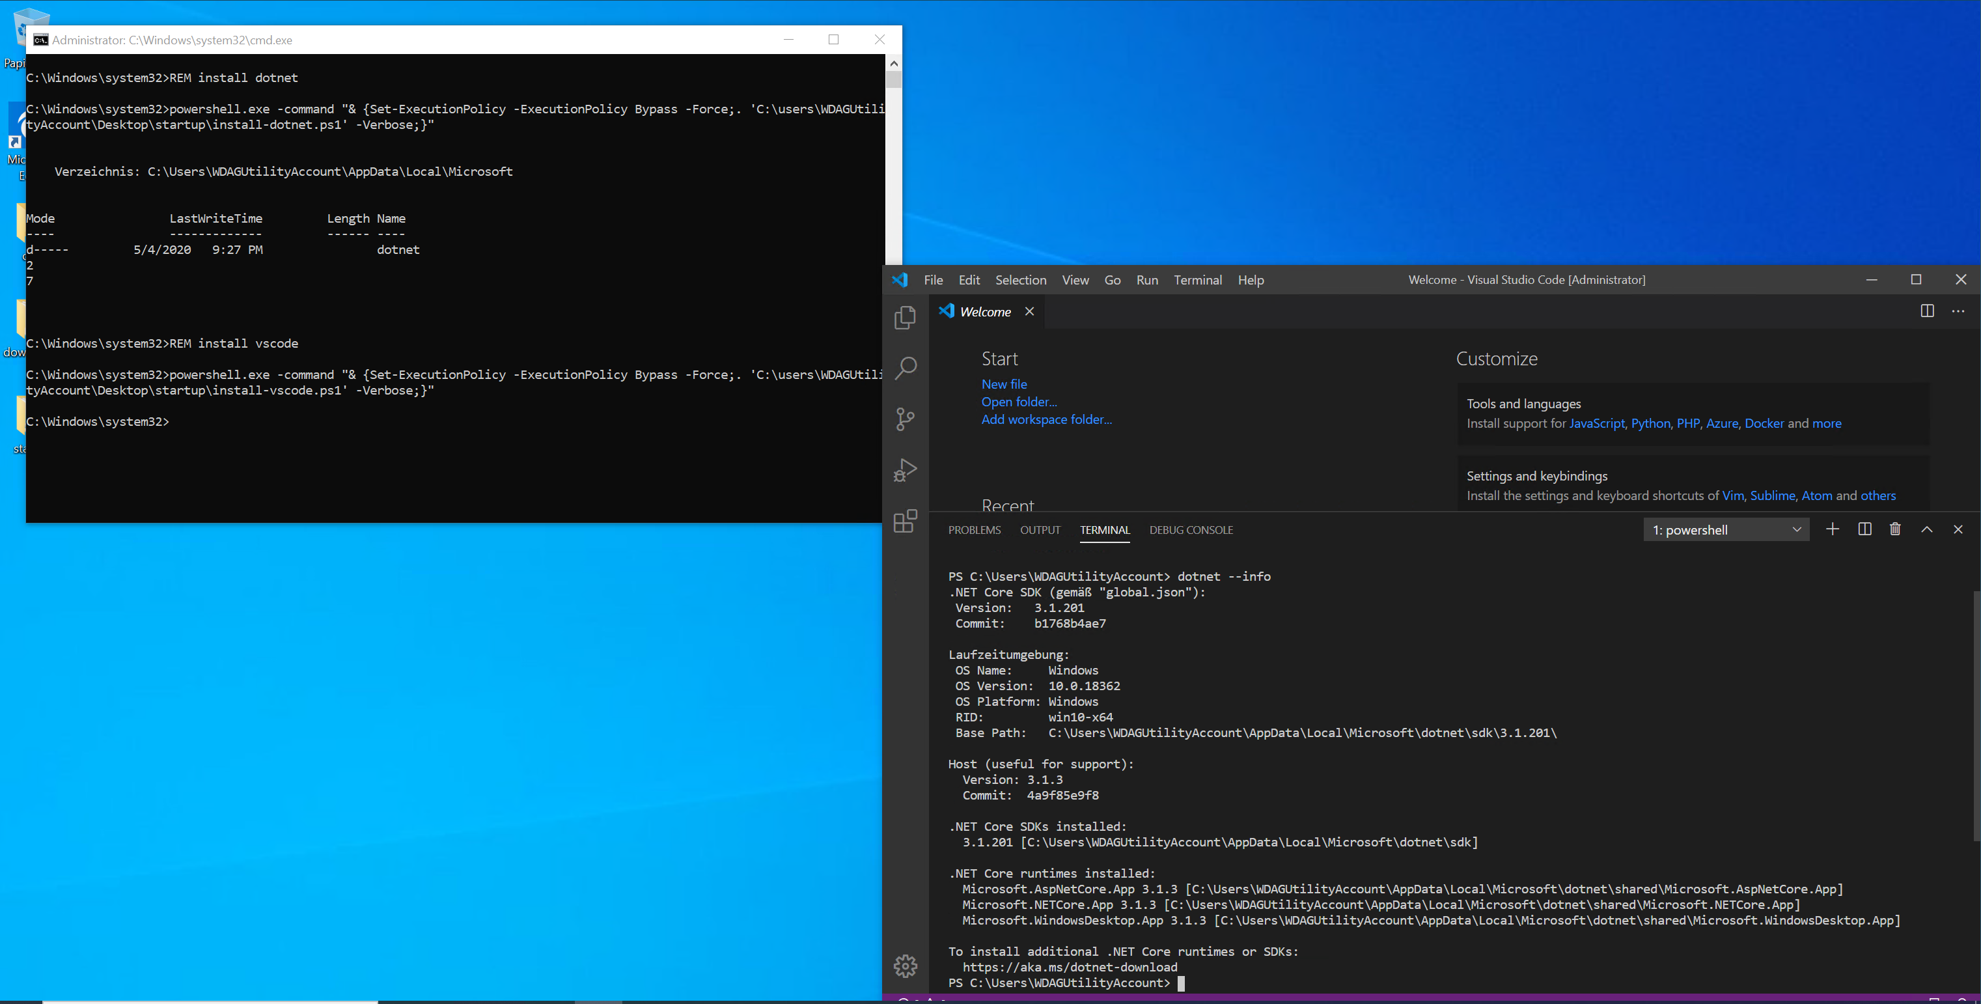The width and height of the screenshot is (1981, 1004).
Task: Open the Terminal menu in menu bar
Action: 1198,279
